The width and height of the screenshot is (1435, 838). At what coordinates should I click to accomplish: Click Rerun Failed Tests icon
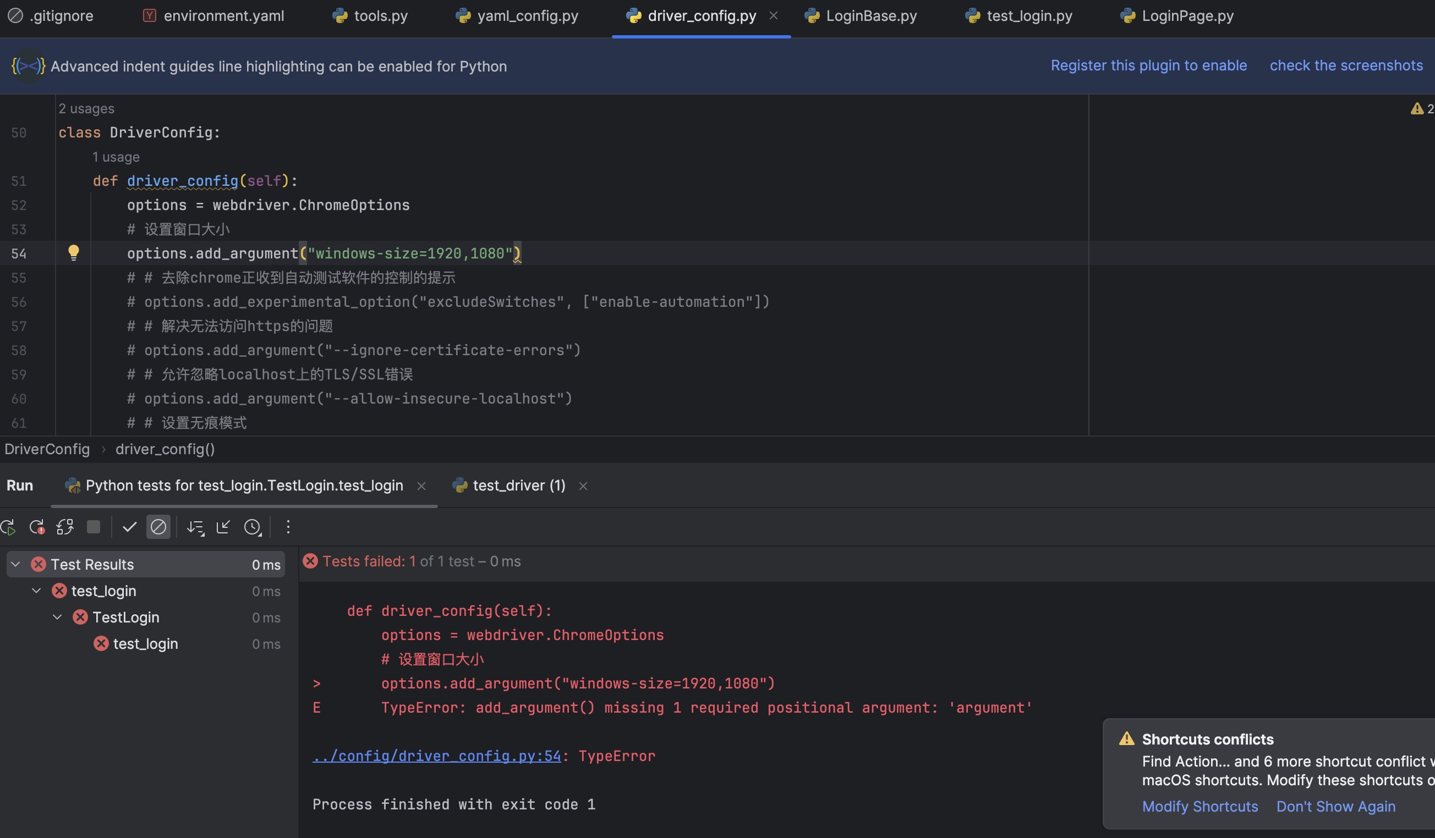tap(37, 527)
